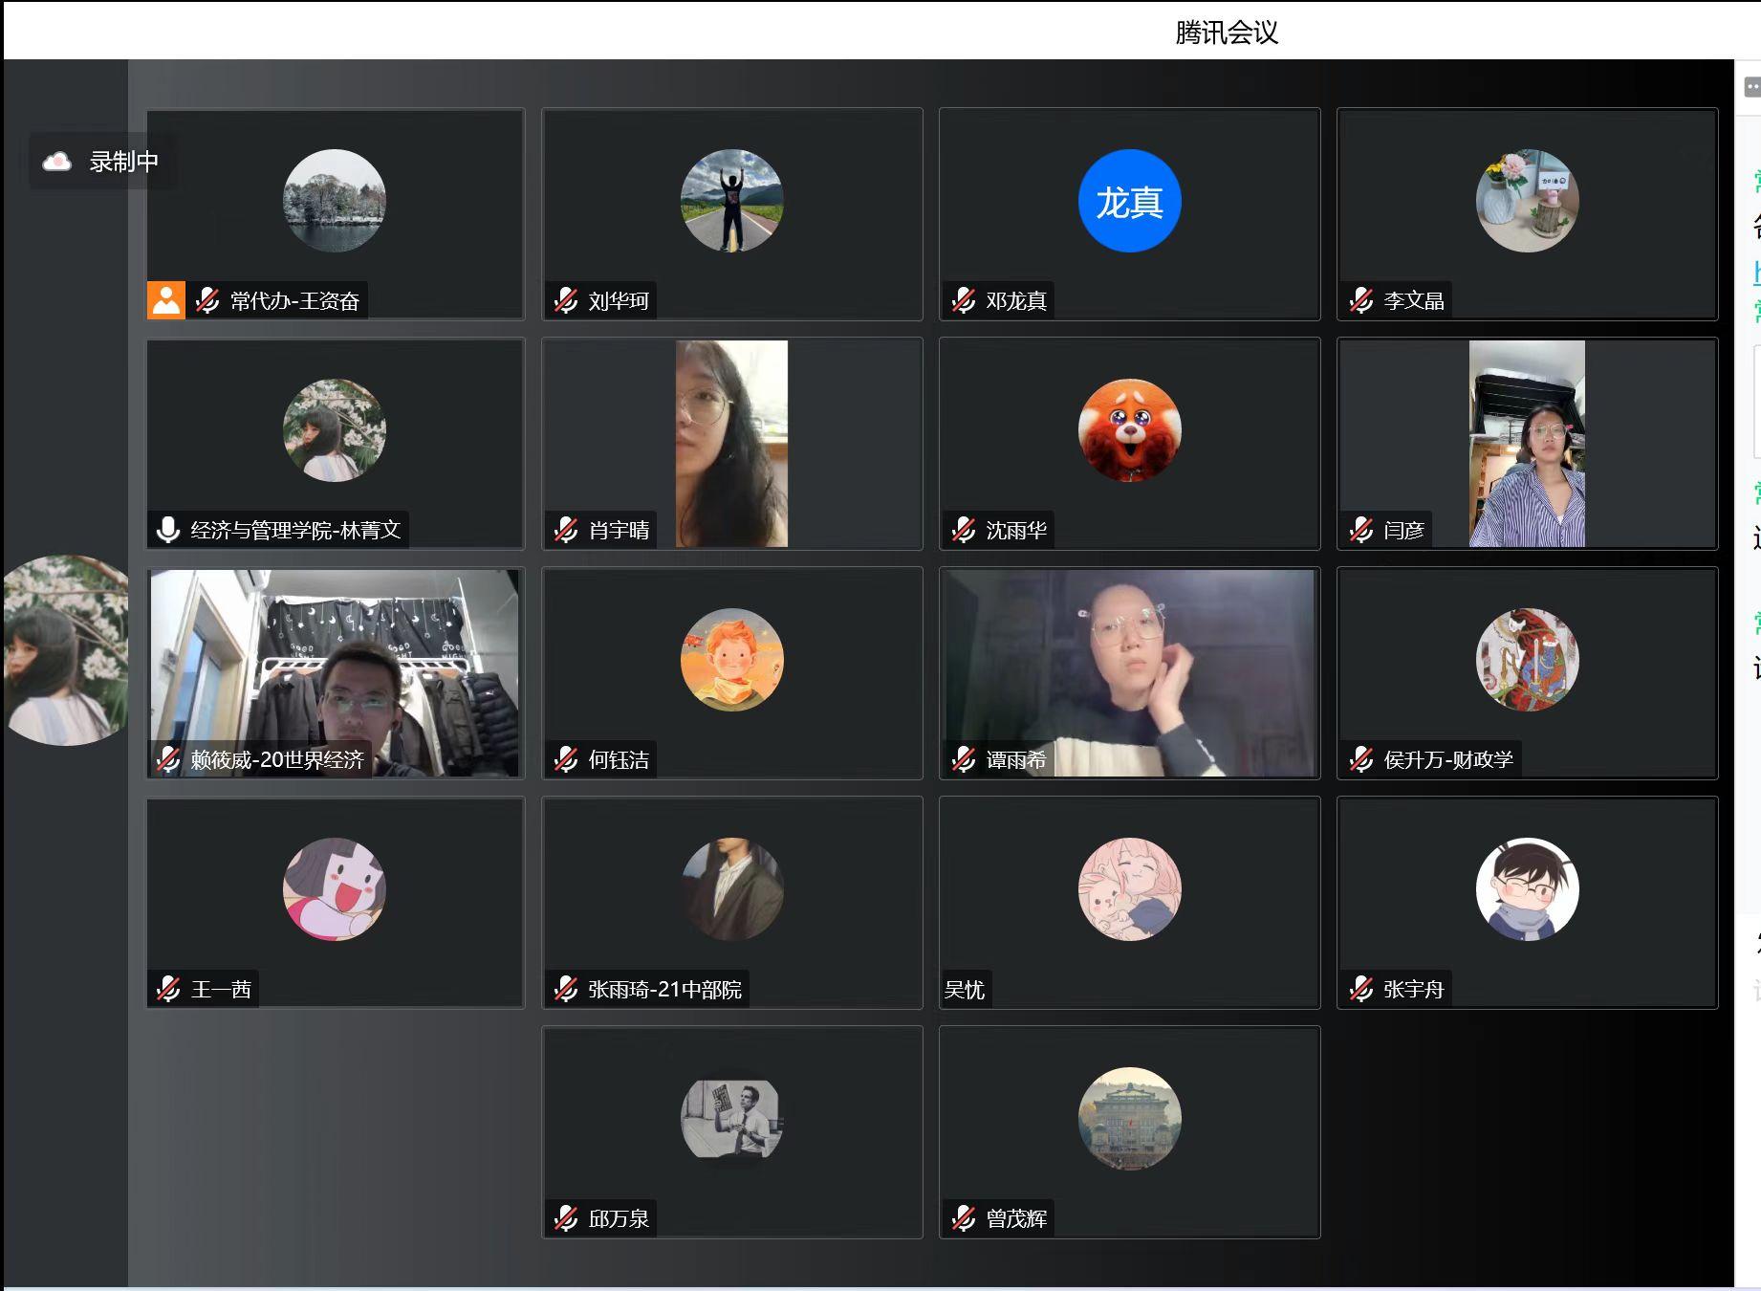Select the blue 龙真 avatar
This screenshot has height=1291, width=1761.
pyautogui.click(x=1129, y=201)
